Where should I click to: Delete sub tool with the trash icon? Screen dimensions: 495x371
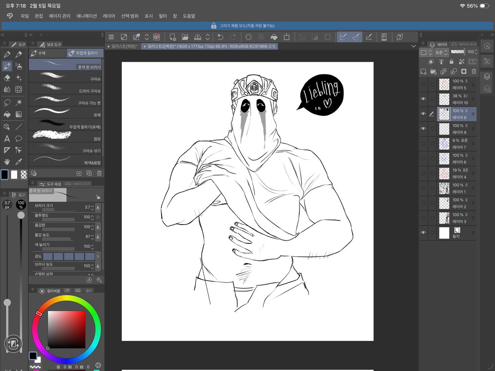point(99,173)
